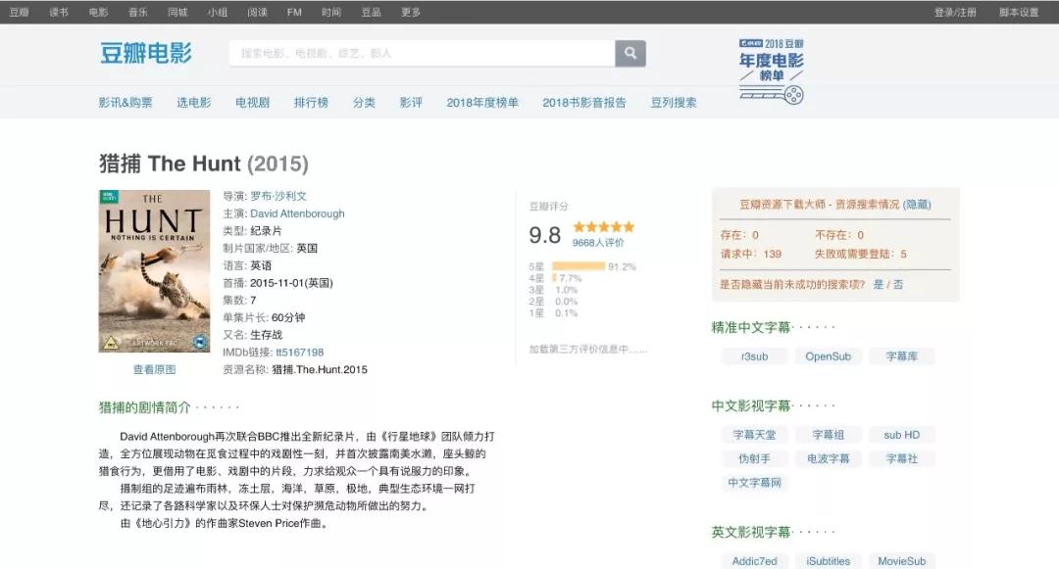Switch to the 排行榜 tab

click(309, 101)
